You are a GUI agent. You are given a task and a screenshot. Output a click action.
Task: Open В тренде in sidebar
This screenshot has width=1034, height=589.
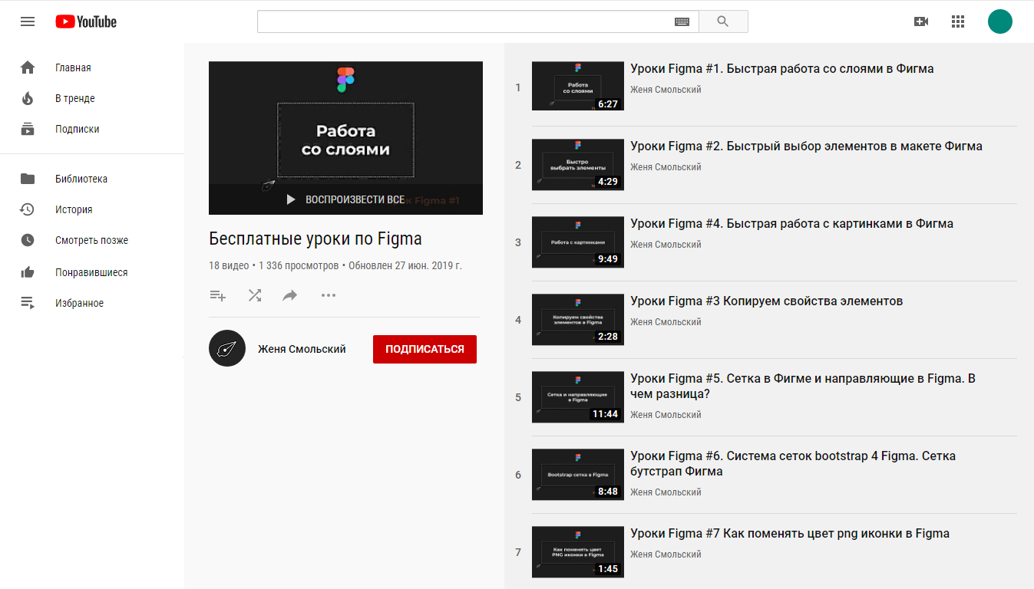pos(75,98)
